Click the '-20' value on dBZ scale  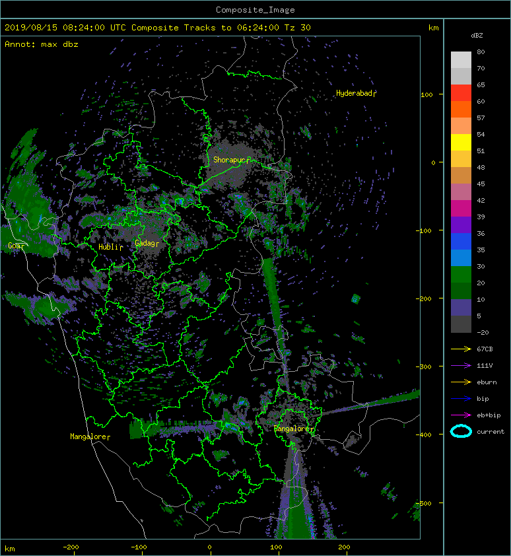pos(483,332)
